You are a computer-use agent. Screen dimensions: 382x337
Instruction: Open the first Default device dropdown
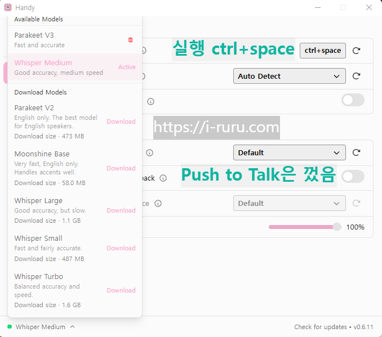289,152
